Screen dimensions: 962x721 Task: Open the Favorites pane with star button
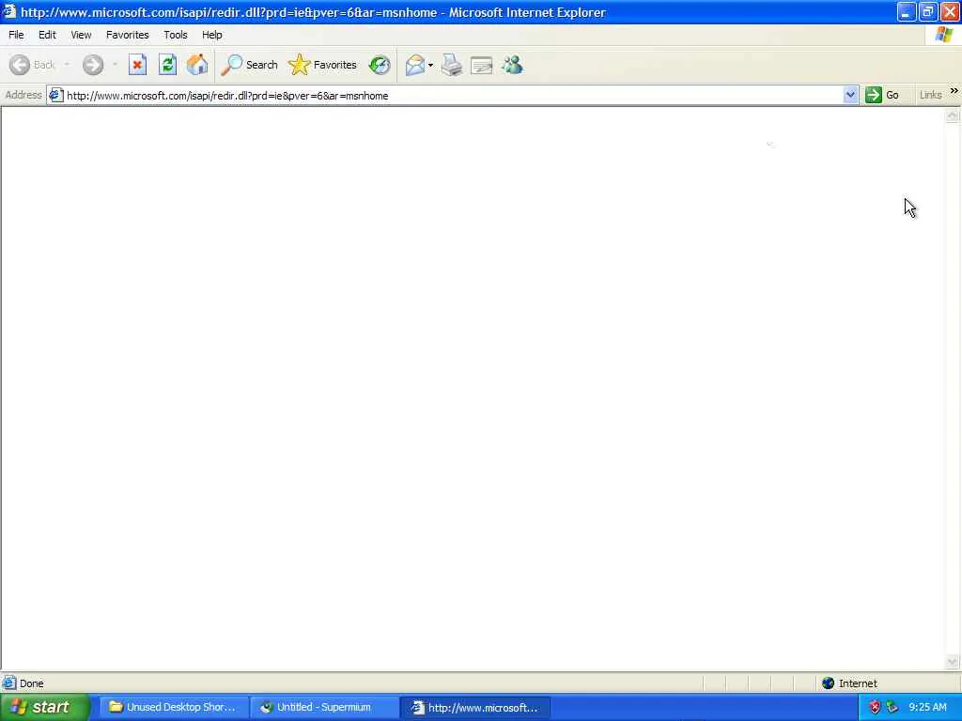322,65
